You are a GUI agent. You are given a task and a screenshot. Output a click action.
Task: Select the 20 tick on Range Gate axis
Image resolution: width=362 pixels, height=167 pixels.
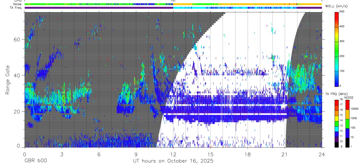pyautogui.click(x=17, y=111)
